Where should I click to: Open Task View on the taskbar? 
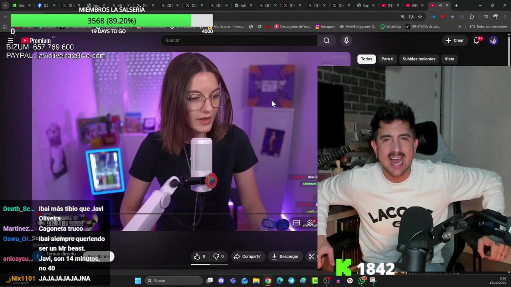[x=210, y=281]
